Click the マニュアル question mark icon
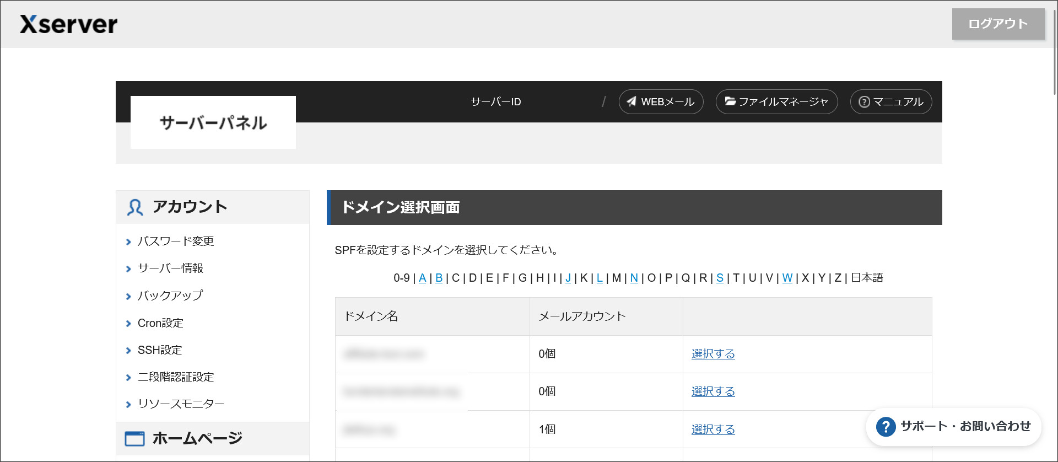 coord(864,102)
